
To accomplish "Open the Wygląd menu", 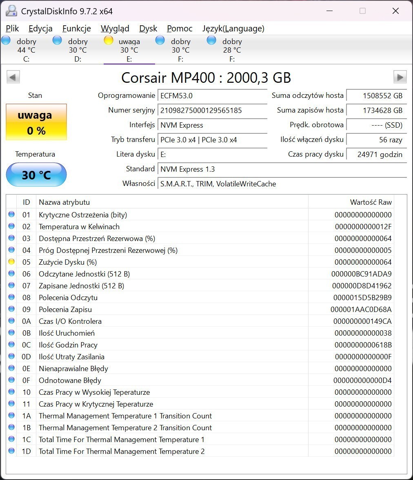I will pyautogui.click(x=115, y=29).
